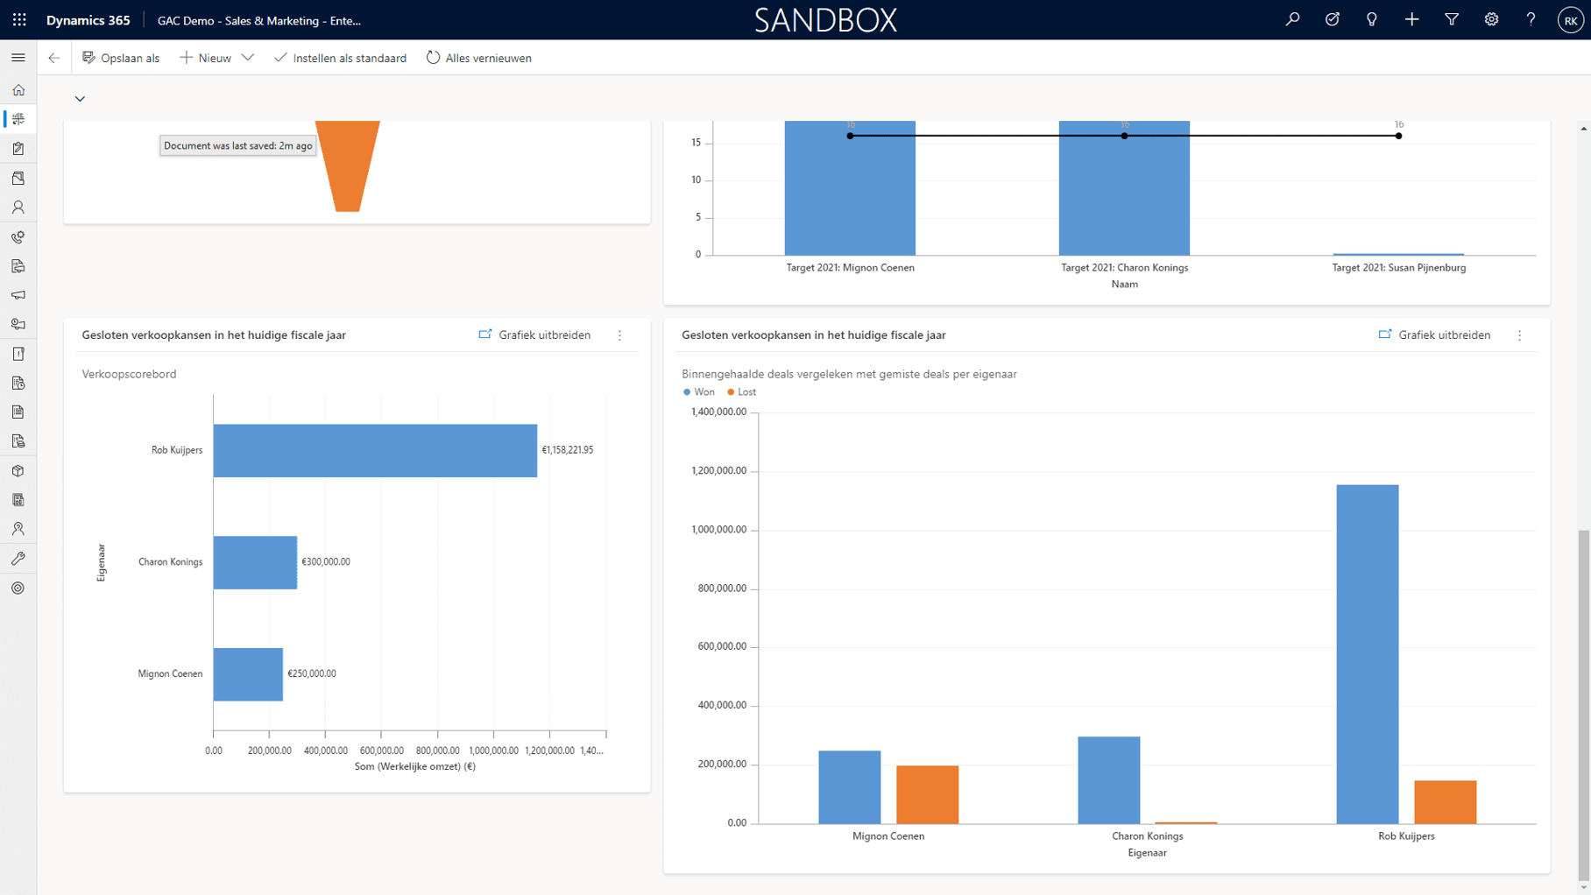Click the Won legend entry
Image resolution: width=1591 pixels, height=895 pixels.
[699, 392]
